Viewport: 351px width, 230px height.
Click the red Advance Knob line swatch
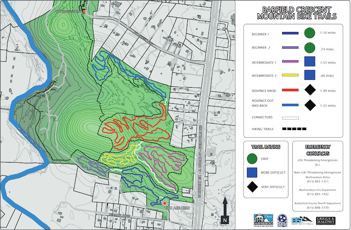(290, 91)
